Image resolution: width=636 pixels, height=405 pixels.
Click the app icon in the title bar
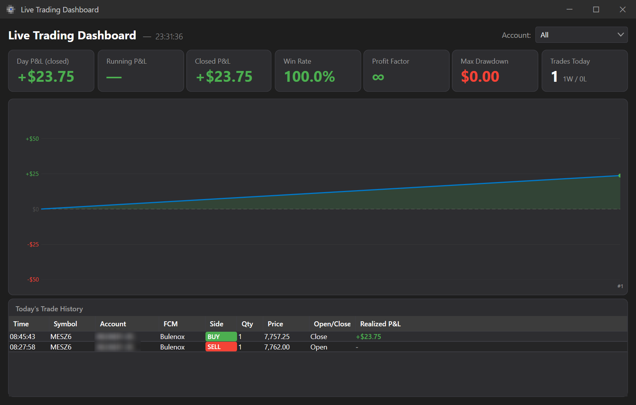(x=10, y=10)
